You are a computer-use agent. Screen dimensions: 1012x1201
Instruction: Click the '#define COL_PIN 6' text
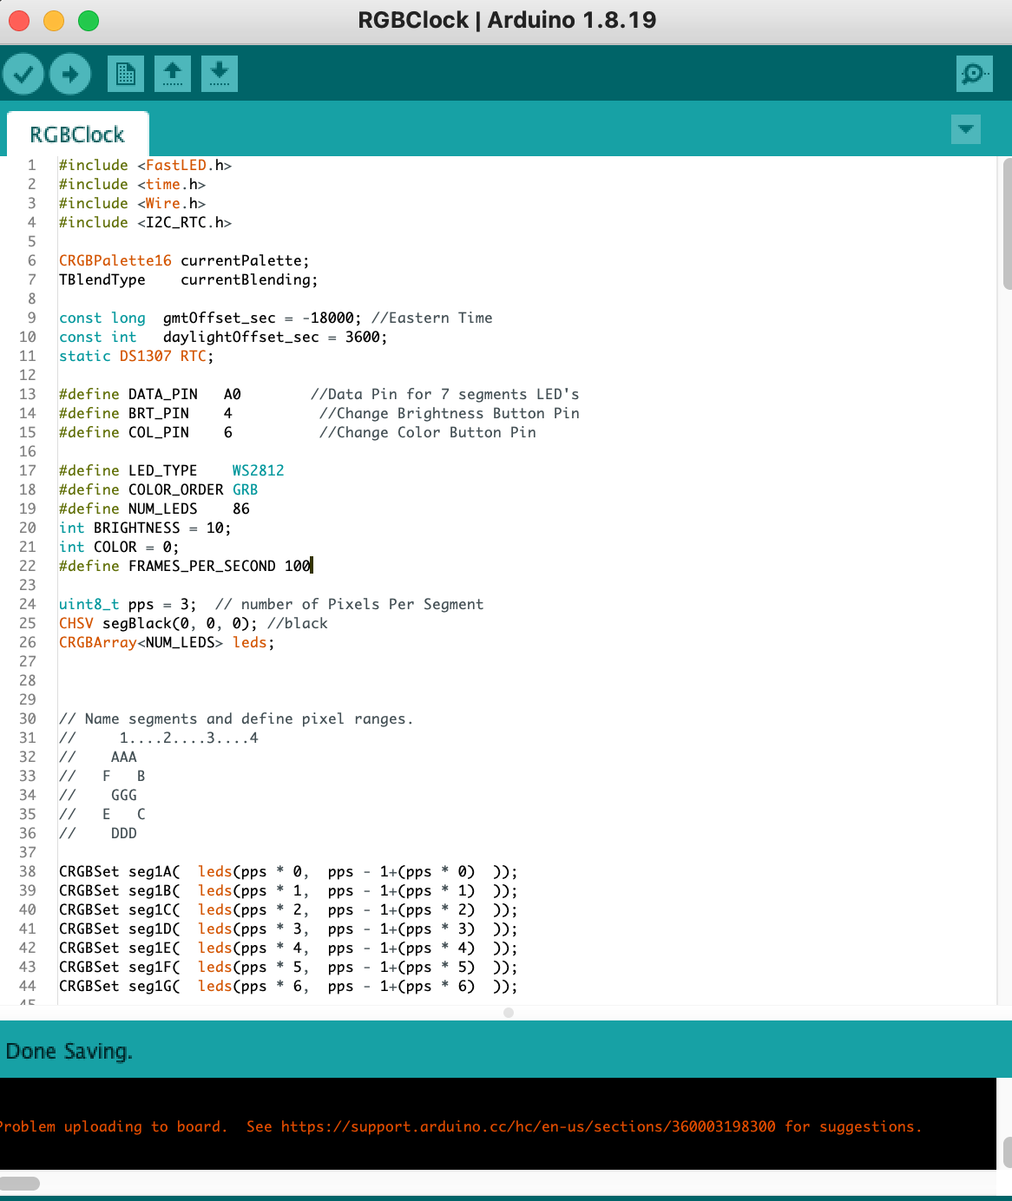coord(146,432)
